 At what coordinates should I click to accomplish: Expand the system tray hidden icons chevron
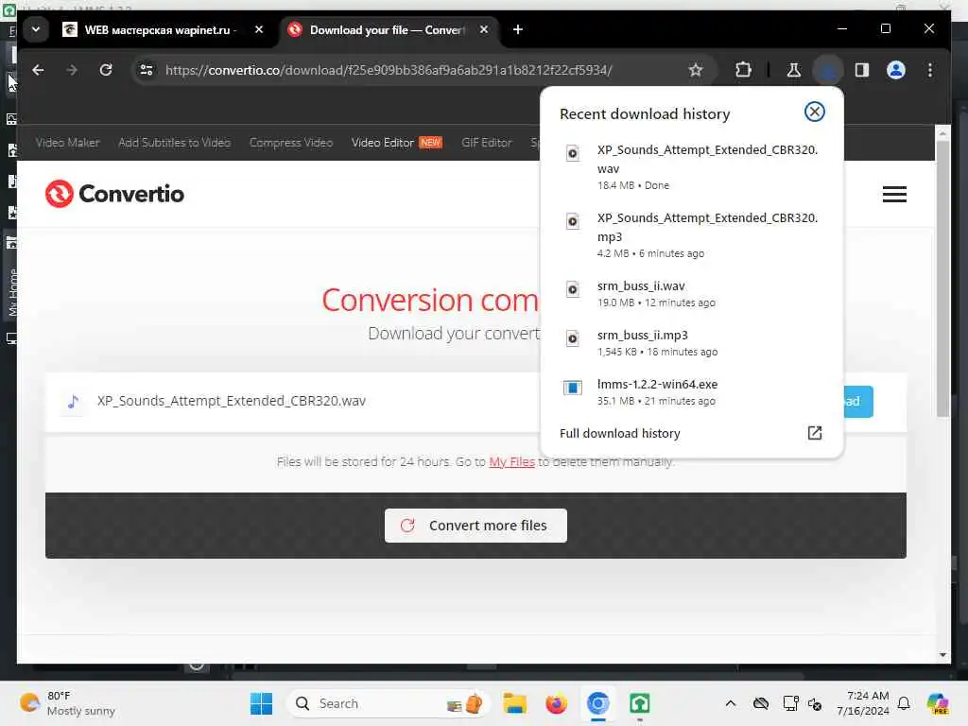[731, 703]
